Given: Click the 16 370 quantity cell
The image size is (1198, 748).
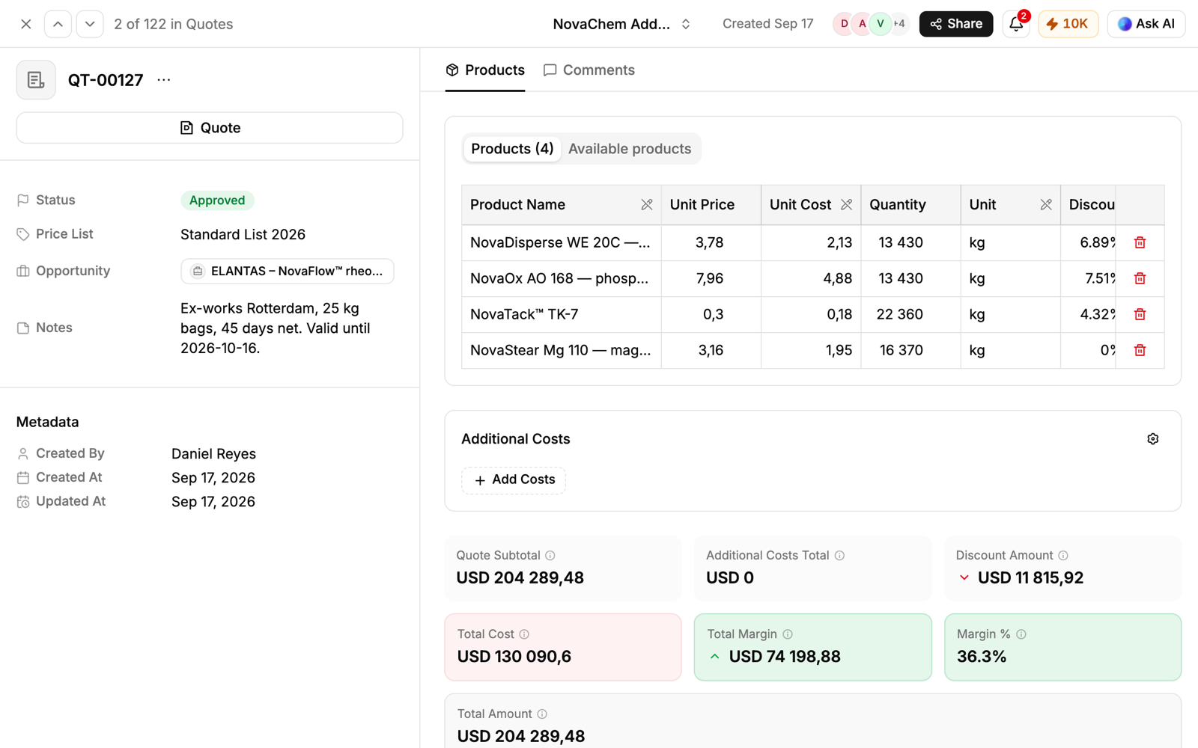Looking at the screenshot, I should coord(910,350).
